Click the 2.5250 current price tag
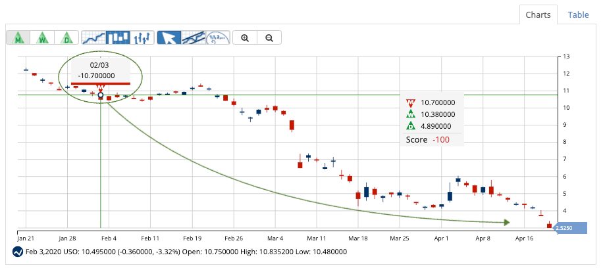603x270 pixels. 571,228
